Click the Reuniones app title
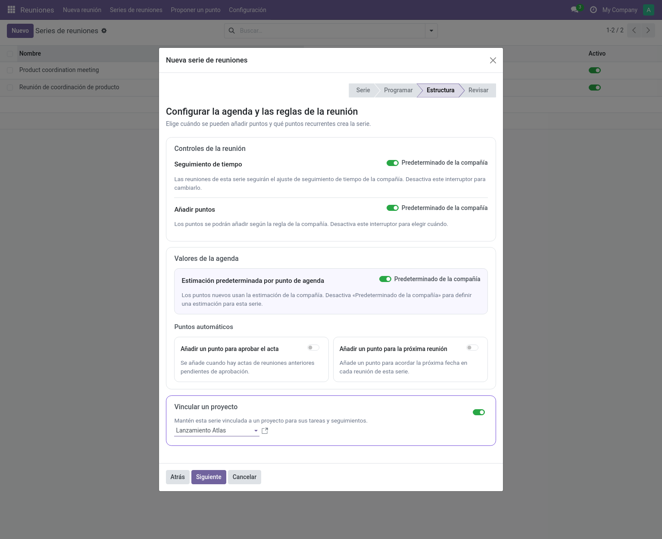 [x=37, y=10]
